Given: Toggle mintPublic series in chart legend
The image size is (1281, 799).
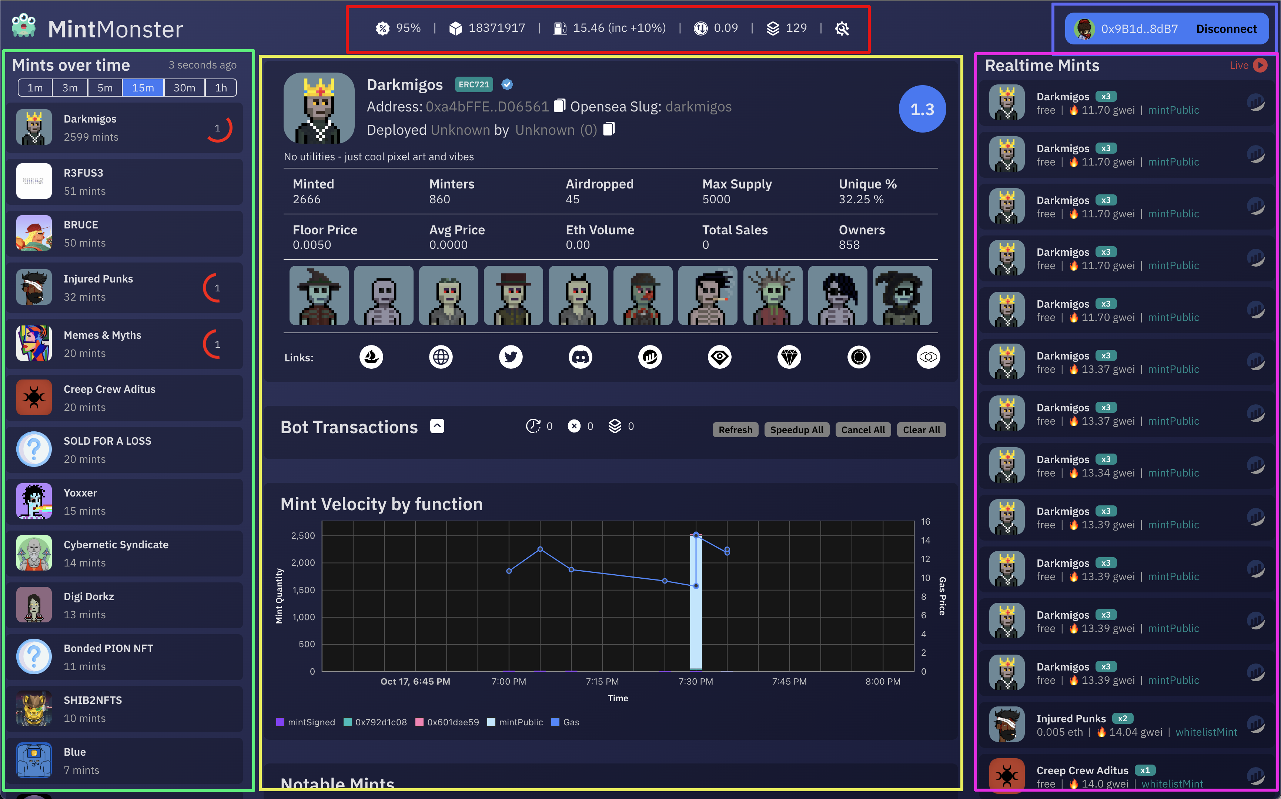Looking at the screenshot, I should 520,722.
